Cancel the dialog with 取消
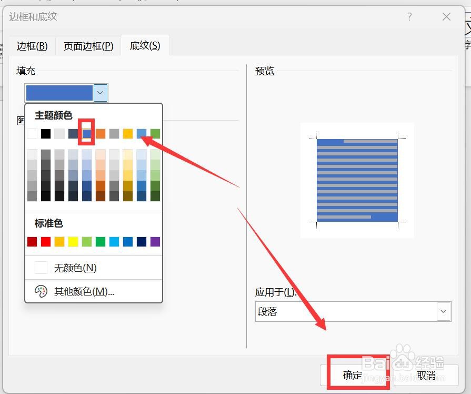471x394 pixels. coord(426,375)
